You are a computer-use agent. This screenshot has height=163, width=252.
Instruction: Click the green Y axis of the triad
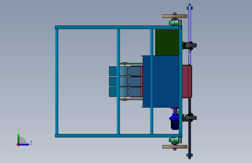point(19,139)
